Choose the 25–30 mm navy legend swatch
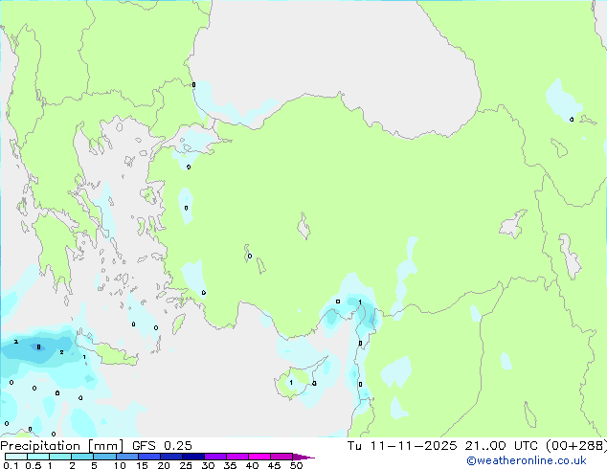607x469 pixels. tap(192, 457)
